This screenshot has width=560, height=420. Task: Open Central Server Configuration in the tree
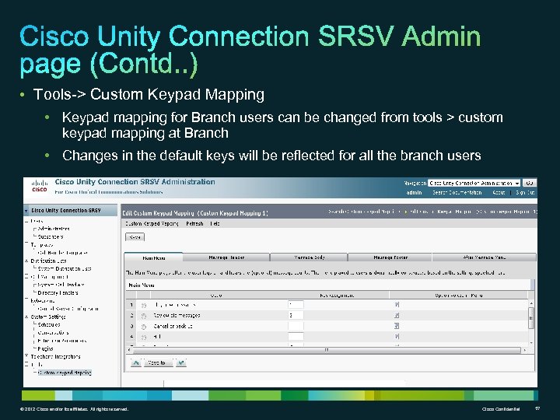coord(68,309)
